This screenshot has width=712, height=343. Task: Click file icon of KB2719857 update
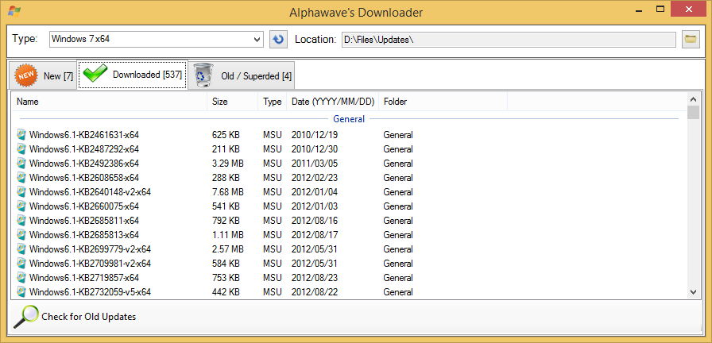click(21, 277)
